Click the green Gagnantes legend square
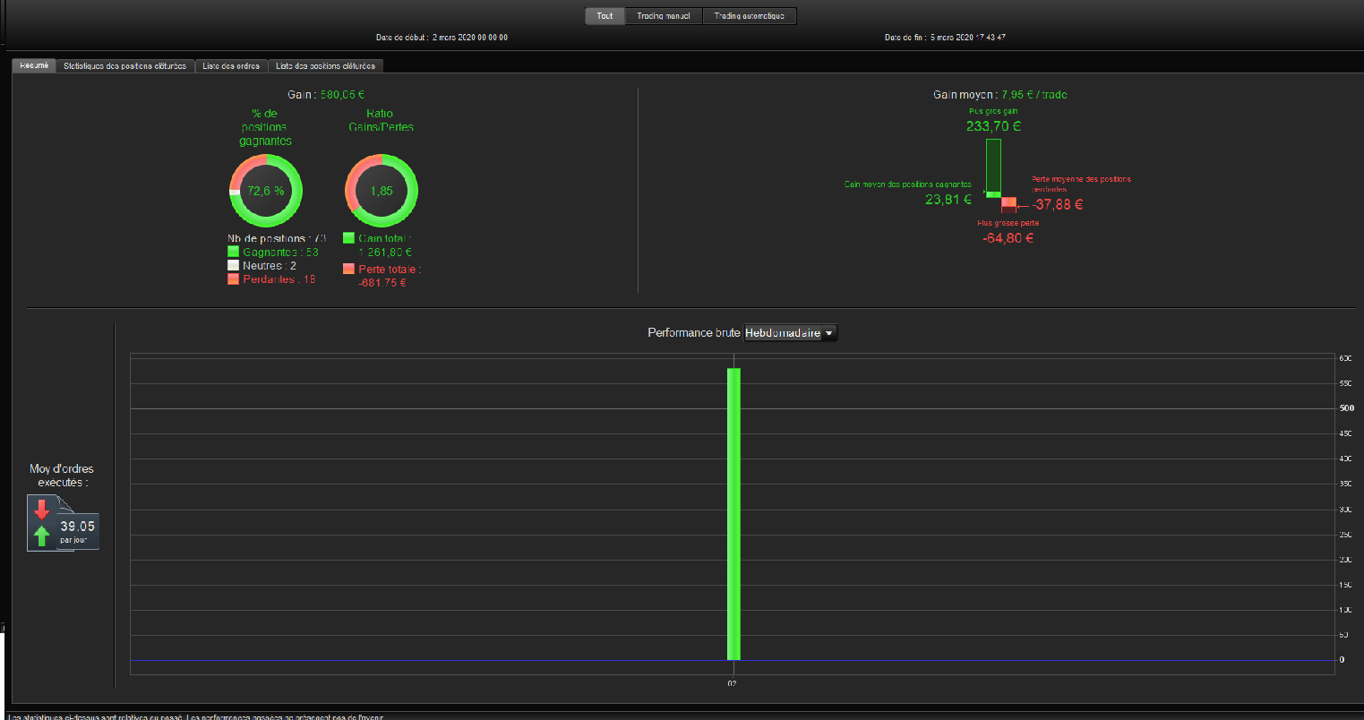Screen dimensions: 1364x720 click(x=234, y=252)
